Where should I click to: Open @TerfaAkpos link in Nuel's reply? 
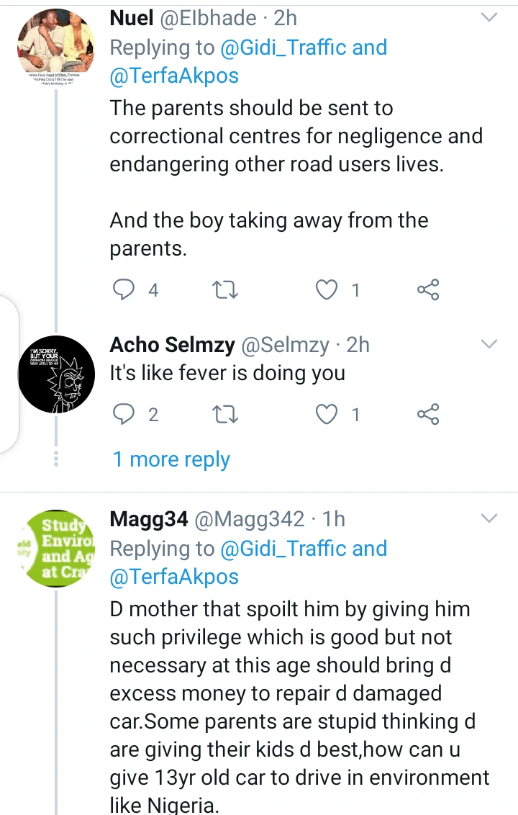click(x=174, y=76)
